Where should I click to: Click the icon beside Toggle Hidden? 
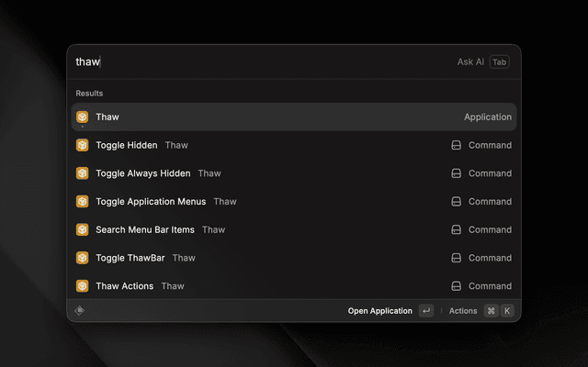(82, 145)
